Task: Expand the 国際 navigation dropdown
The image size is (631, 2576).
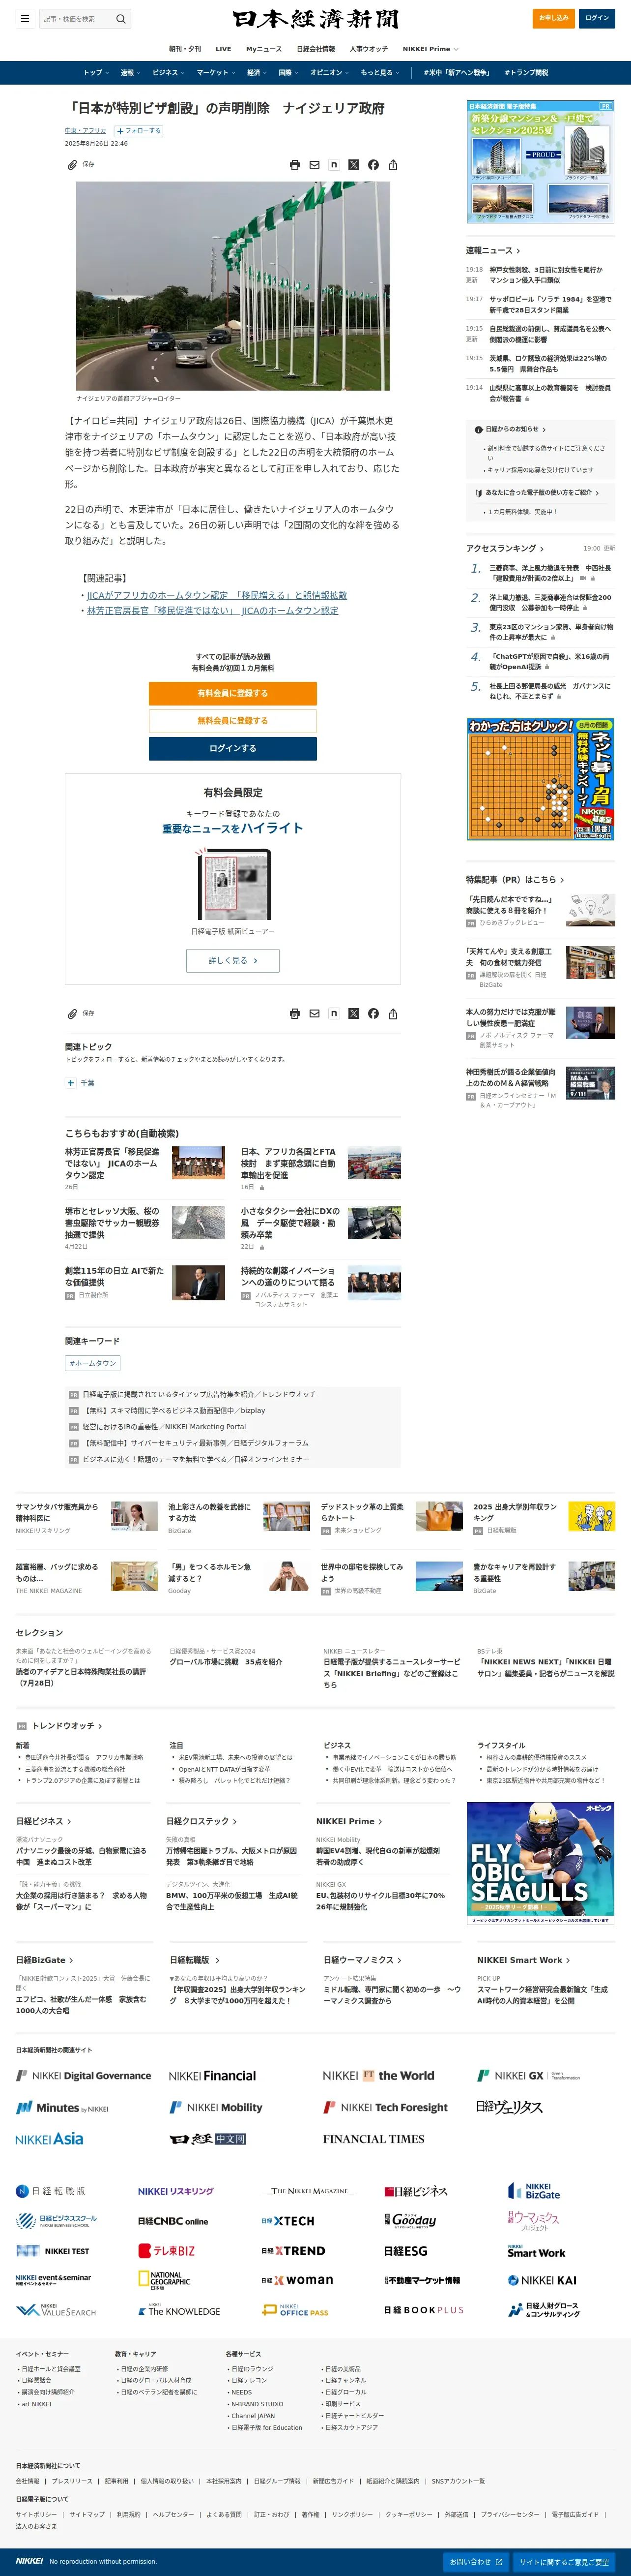Action: [x=288, y=73]
